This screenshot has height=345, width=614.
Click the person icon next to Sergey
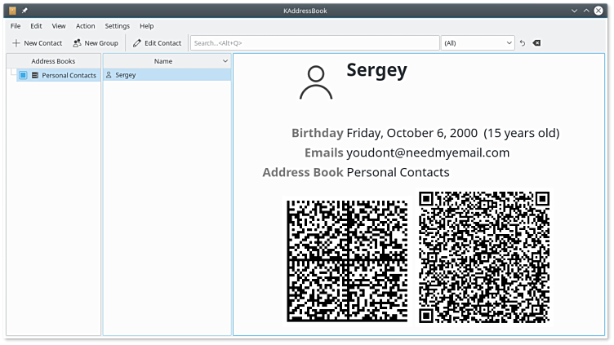click(109, 75)
